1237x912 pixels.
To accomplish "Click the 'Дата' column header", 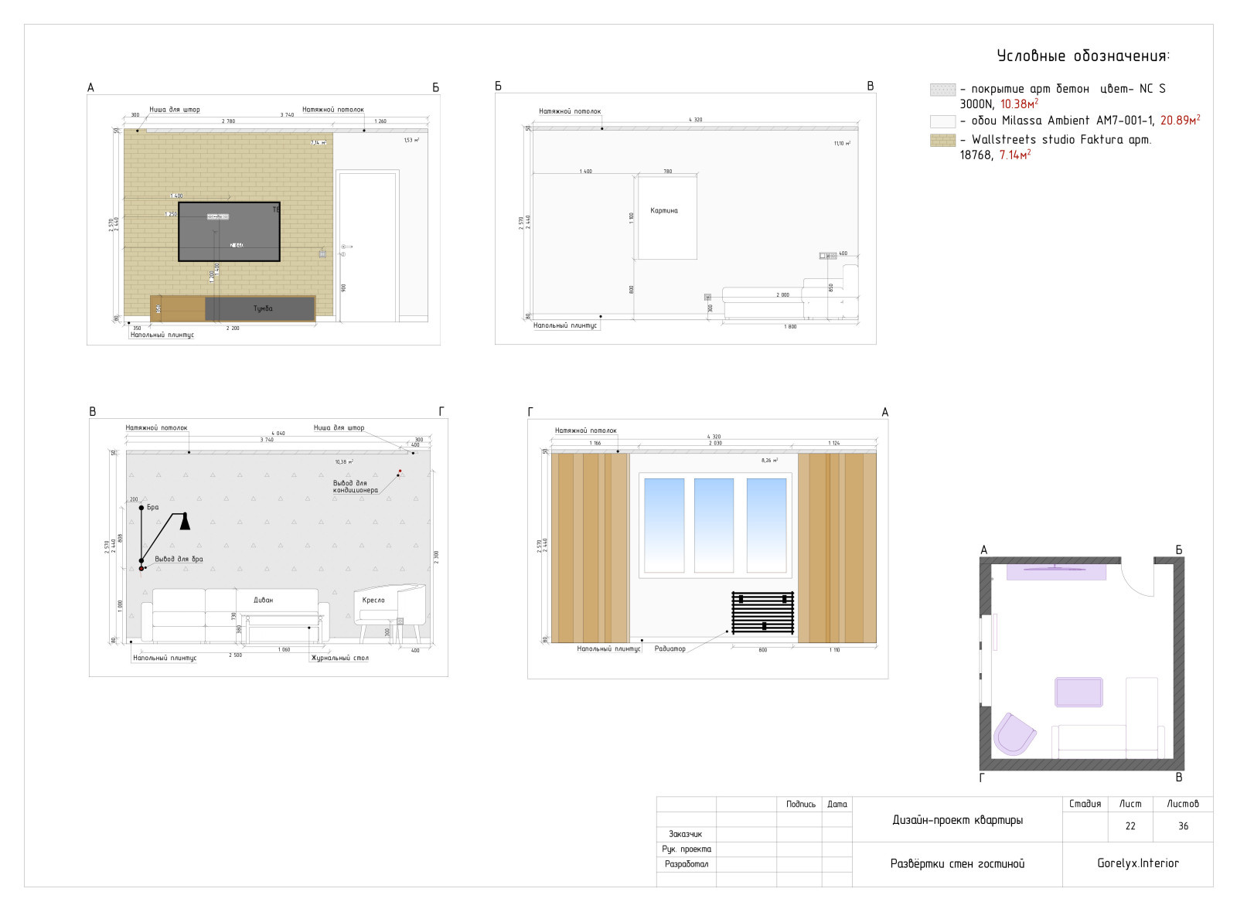I will (837, 805).
